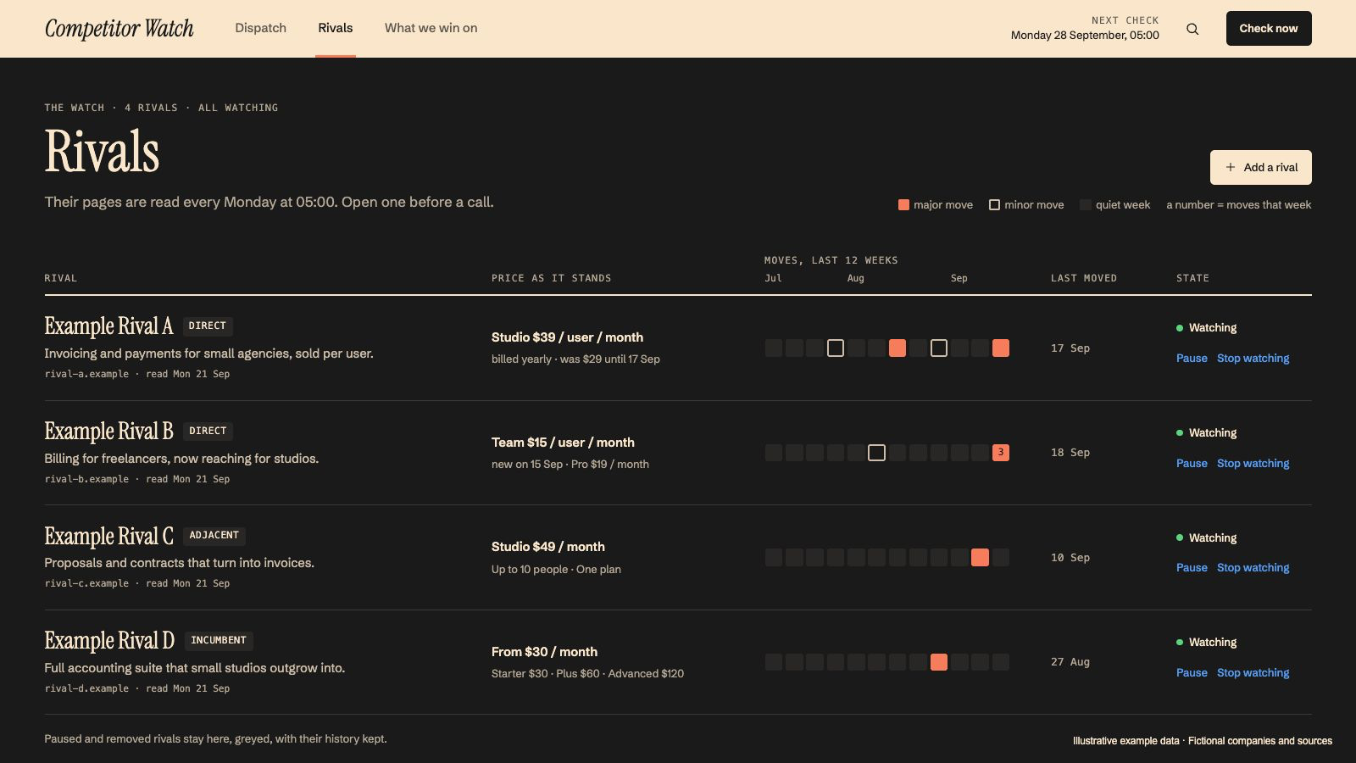The image size is (1356, 763).
Task: Click the last moved date '10 Sep'
Action: tap(1070, 558)
